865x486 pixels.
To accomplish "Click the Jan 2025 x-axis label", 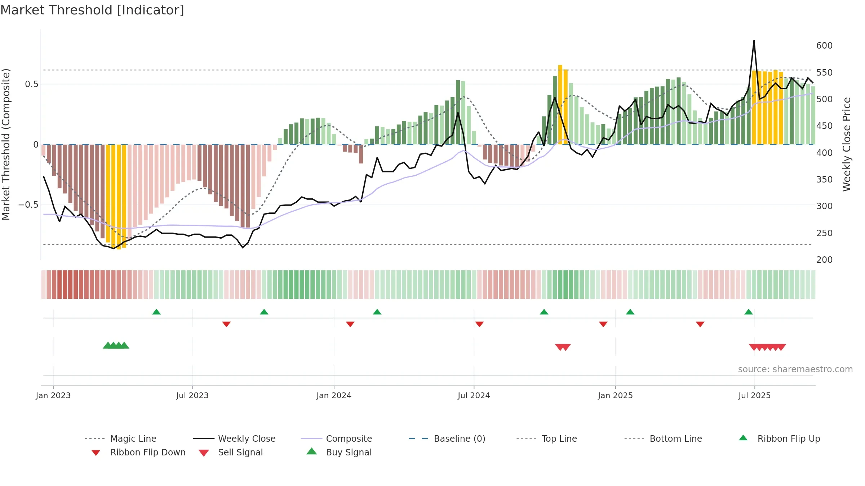I will click(x=615, y=395).
